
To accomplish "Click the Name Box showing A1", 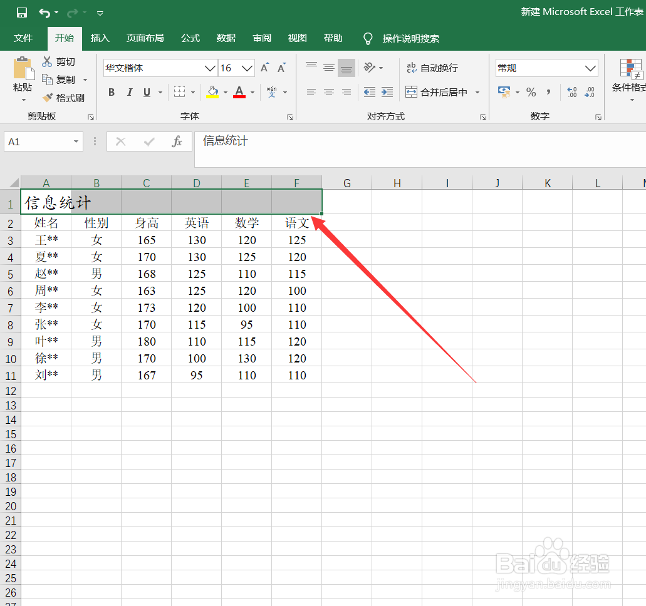I will pos(43,141).
